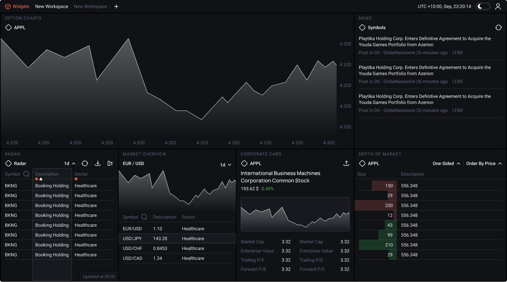
Task: Click the 143.28 rate value
Action: [x=160, y=239]
